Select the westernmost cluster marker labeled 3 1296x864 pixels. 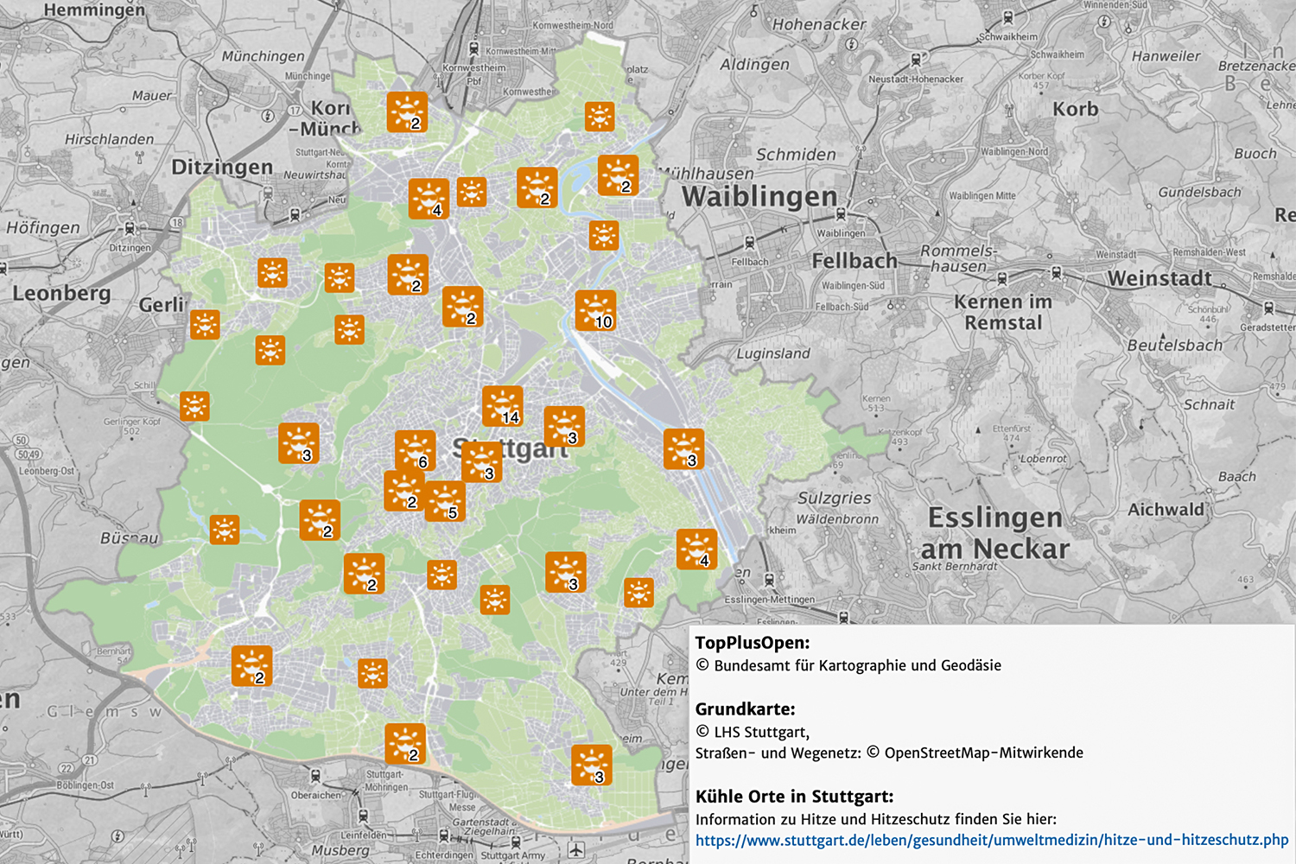299,444
